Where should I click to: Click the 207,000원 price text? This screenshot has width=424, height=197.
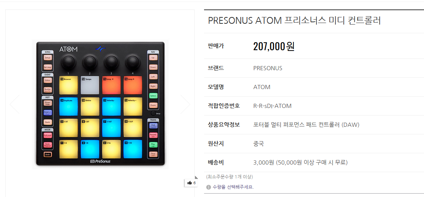274,46
